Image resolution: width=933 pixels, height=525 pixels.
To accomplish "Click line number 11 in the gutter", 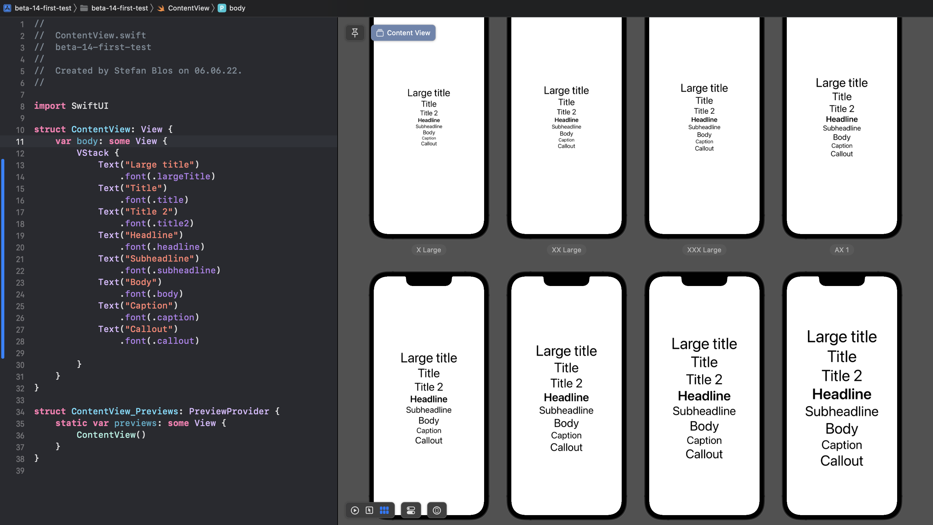I will tap(20, 142).
